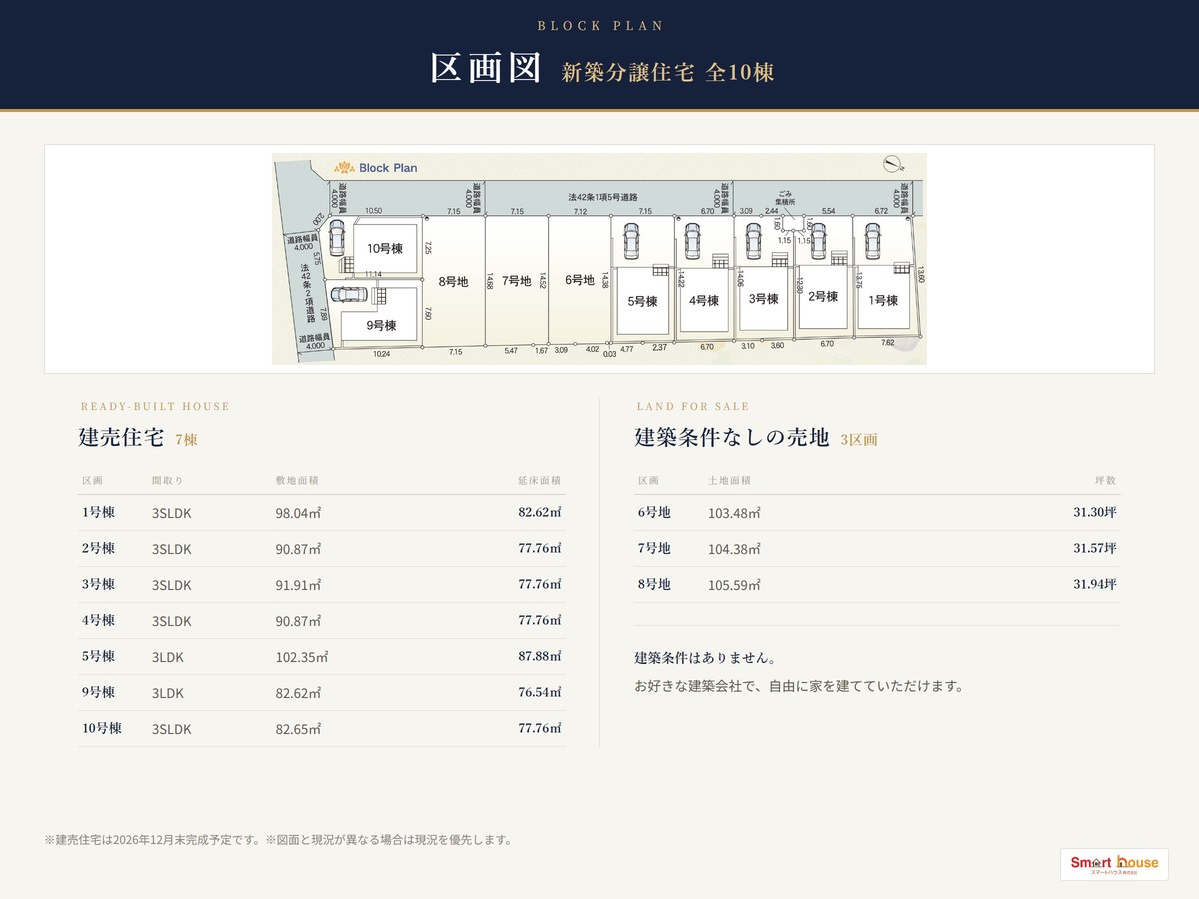Click the 区画図 page heading
The width and height of the screenshot is (1199, 899).
(485, 68)
